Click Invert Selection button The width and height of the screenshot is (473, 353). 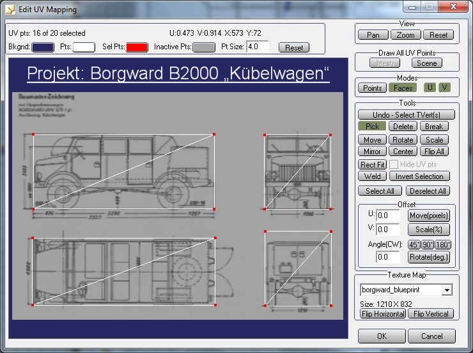[419, 176]
